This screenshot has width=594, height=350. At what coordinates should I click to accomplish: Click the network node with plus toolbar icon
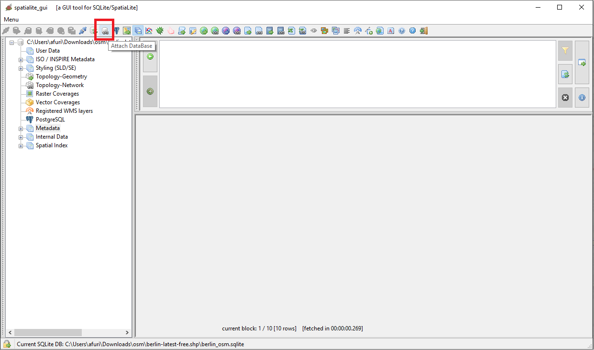(x=369, y=31)
